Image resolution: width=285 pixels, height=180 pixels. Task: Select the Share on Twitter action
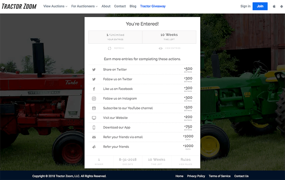pos(142,70)
